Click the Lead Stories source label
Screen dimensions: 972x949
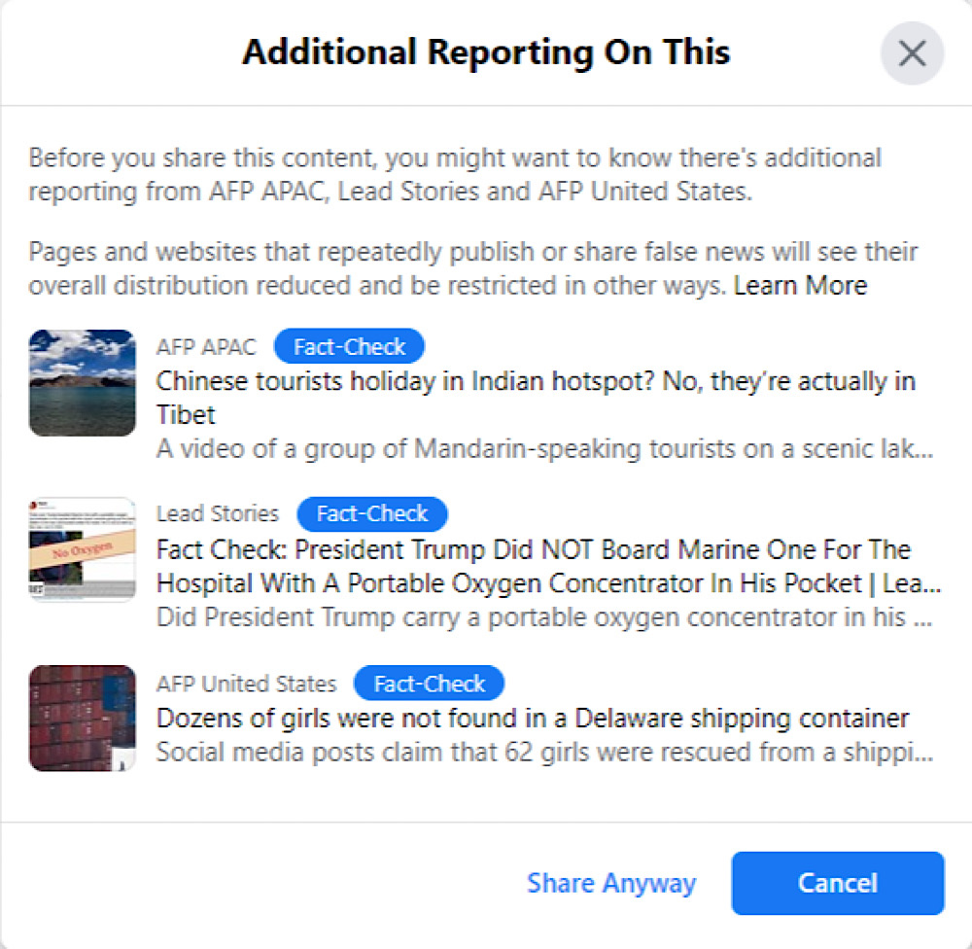point(218,514)
